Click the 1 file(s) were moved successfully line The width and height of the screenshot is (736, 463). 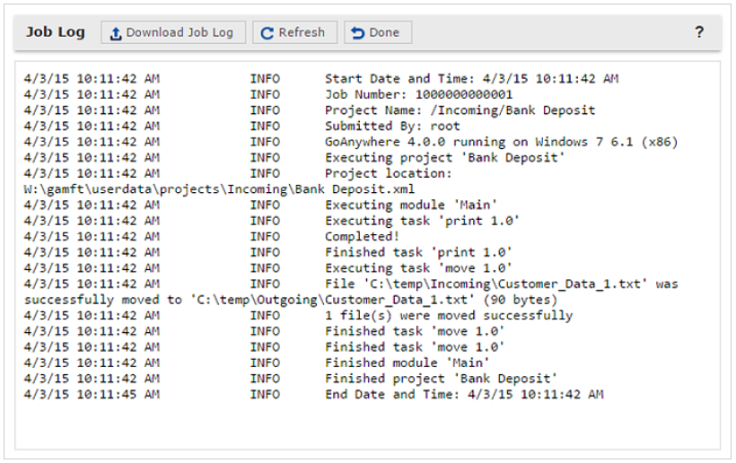298,315
